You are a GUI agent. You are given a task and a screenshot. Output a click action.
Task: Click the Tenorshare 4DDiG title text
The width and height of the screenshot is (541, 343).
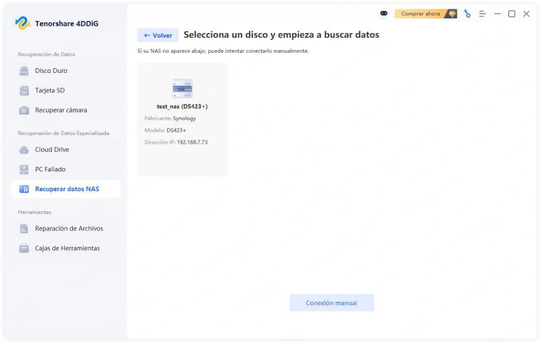66,24
